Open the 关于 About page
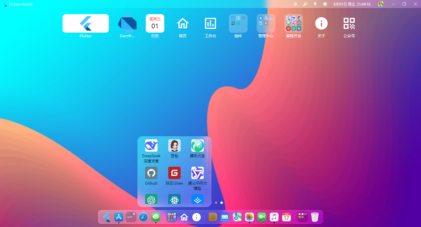 coord(321,23)
